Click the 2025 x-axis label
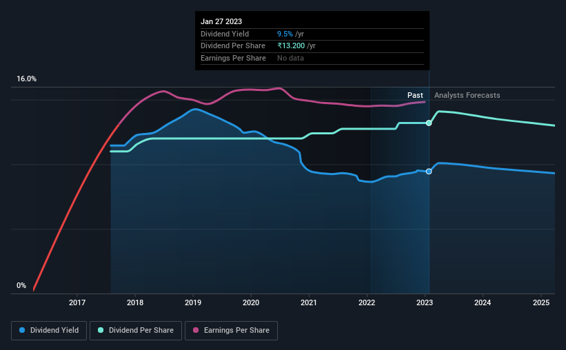The image size is (566, 350). (541, 302)
